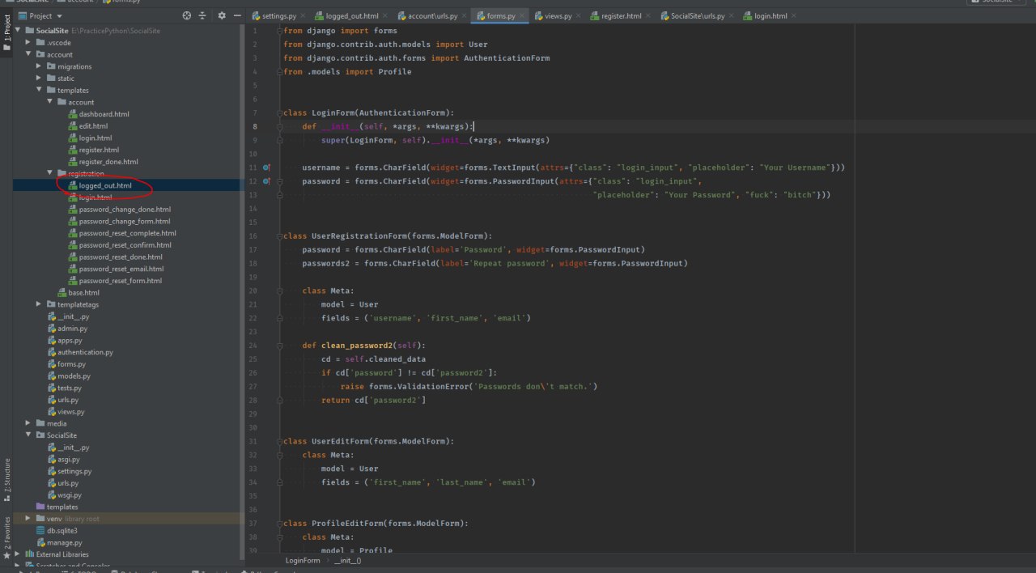Close the settings.py tab
The height and width of the screenshot is (573, 1036).
click(x=302, y=15)
